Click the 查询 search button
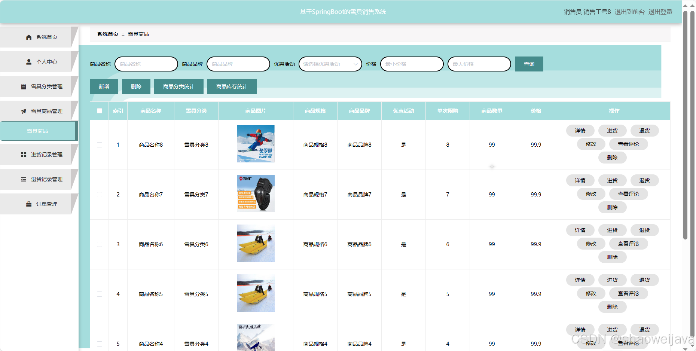Image resolution: width=696 pixels, height=351 pixels. [x=529, y=64]
